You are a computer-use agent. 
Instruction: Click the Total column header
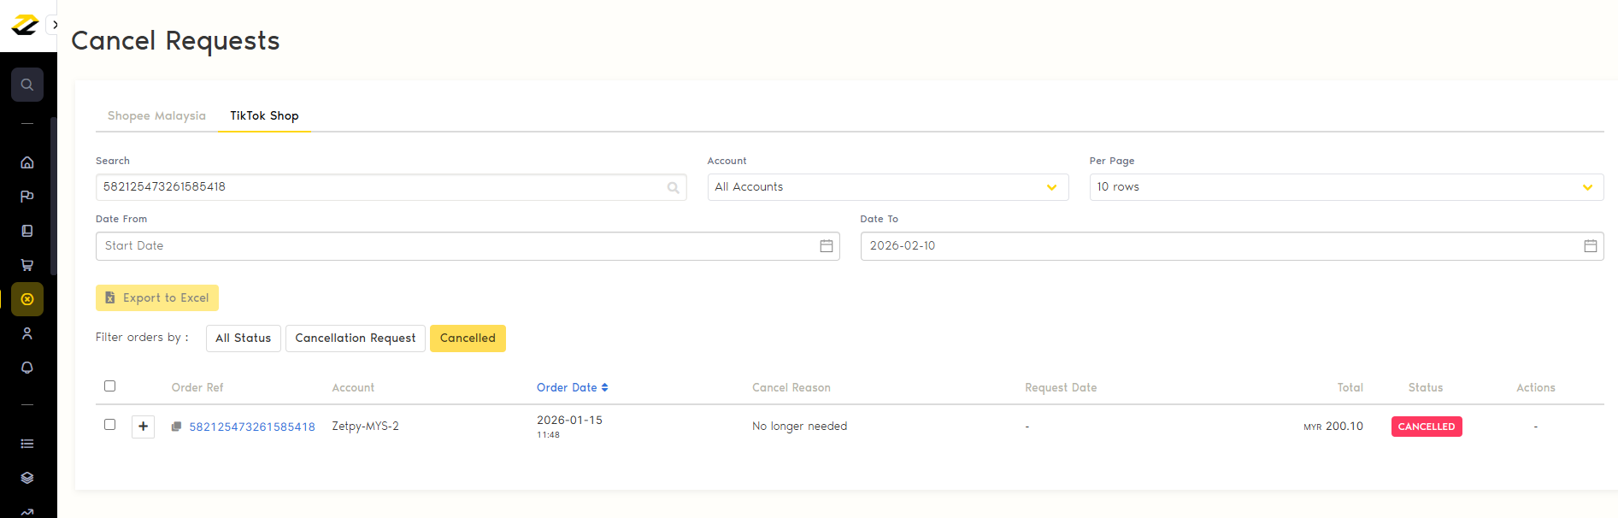(x=1350, y=387)
